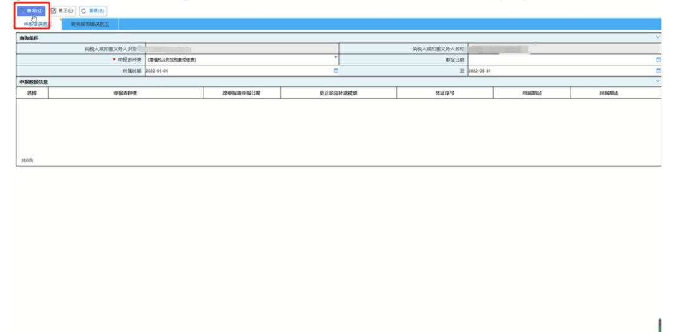Click the 共0条 record count text

click(27, 160)
